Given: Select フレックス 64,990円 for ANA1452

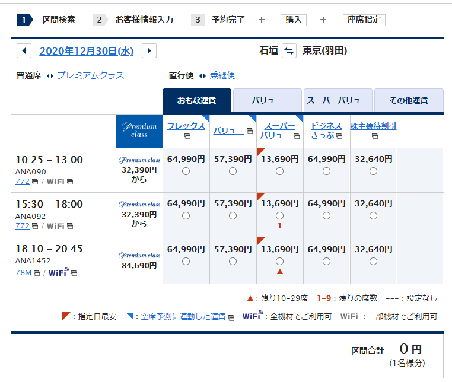Looking at the screenshot, I should pos(186,262).
